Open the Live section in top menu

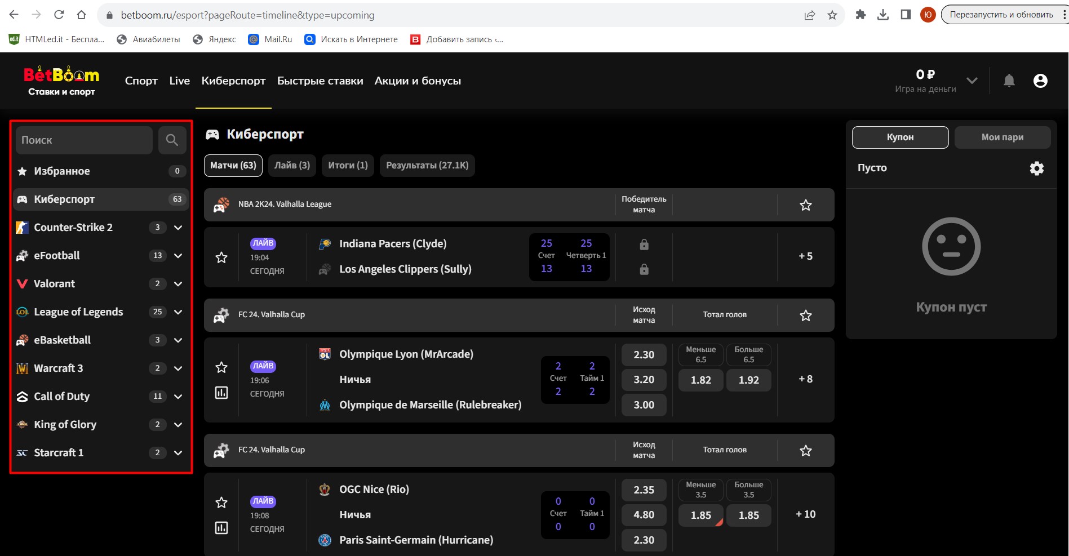(179, 81)
